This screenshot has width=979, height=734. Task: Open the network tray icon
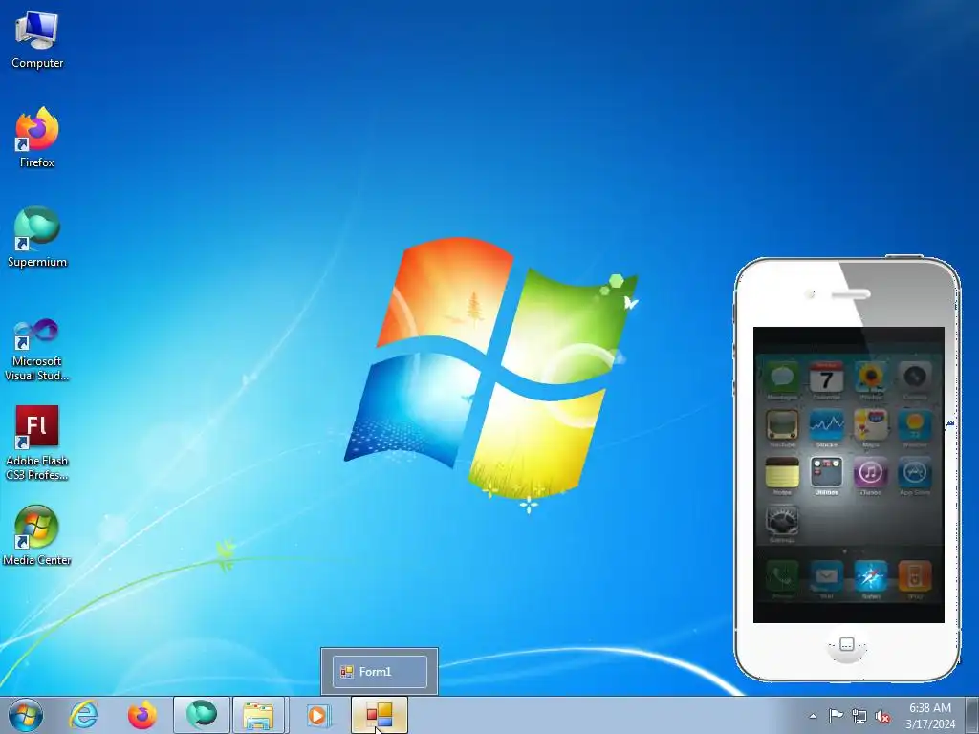859,716
